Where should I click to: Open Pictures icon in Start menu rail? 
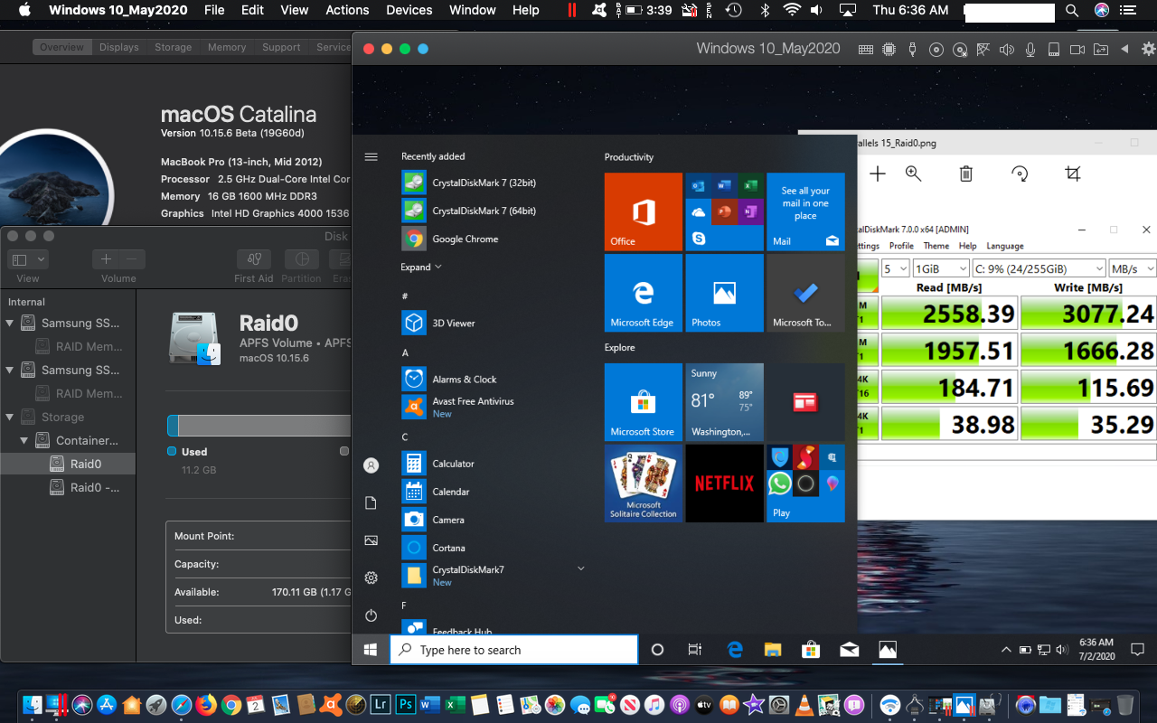pyautogui.click(x=371, y=540)
